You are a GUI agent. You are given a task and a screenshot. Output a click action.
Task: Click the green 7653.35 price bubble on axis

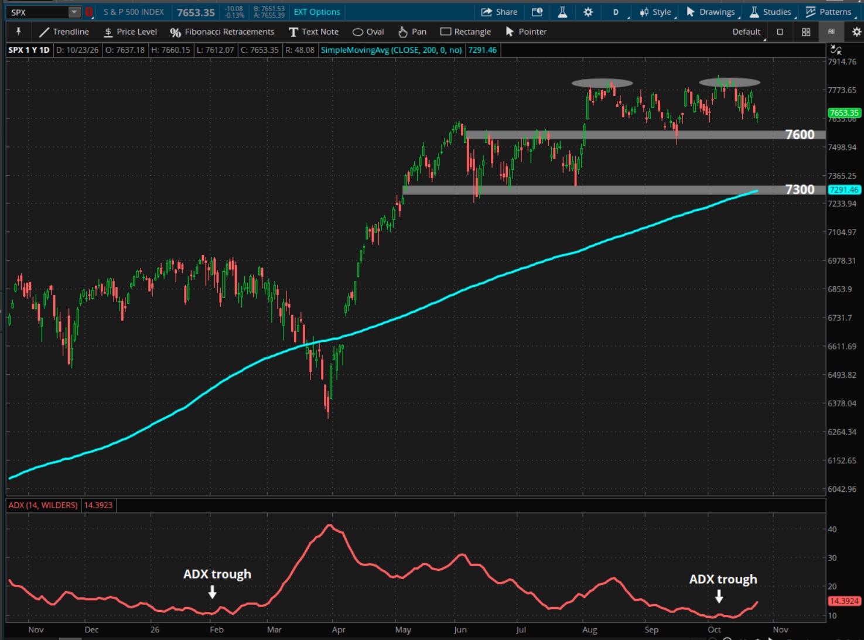(x=843, y=112)
